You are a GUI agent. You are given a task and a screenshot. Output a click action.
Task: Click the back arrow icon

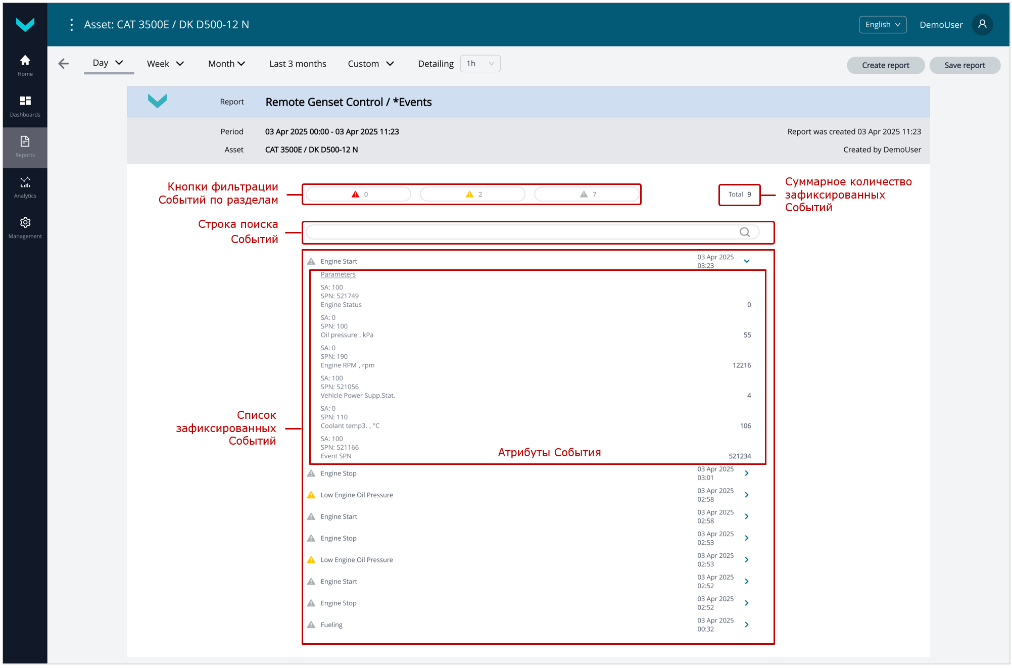click(64, 64)
